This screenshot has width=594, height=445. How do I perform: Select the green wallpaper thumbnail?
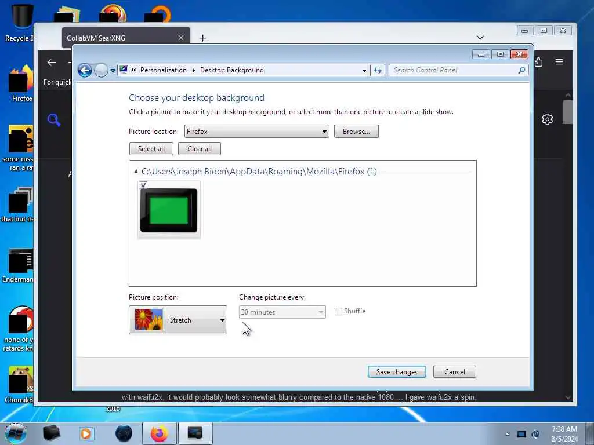click(x=169, y=210)
